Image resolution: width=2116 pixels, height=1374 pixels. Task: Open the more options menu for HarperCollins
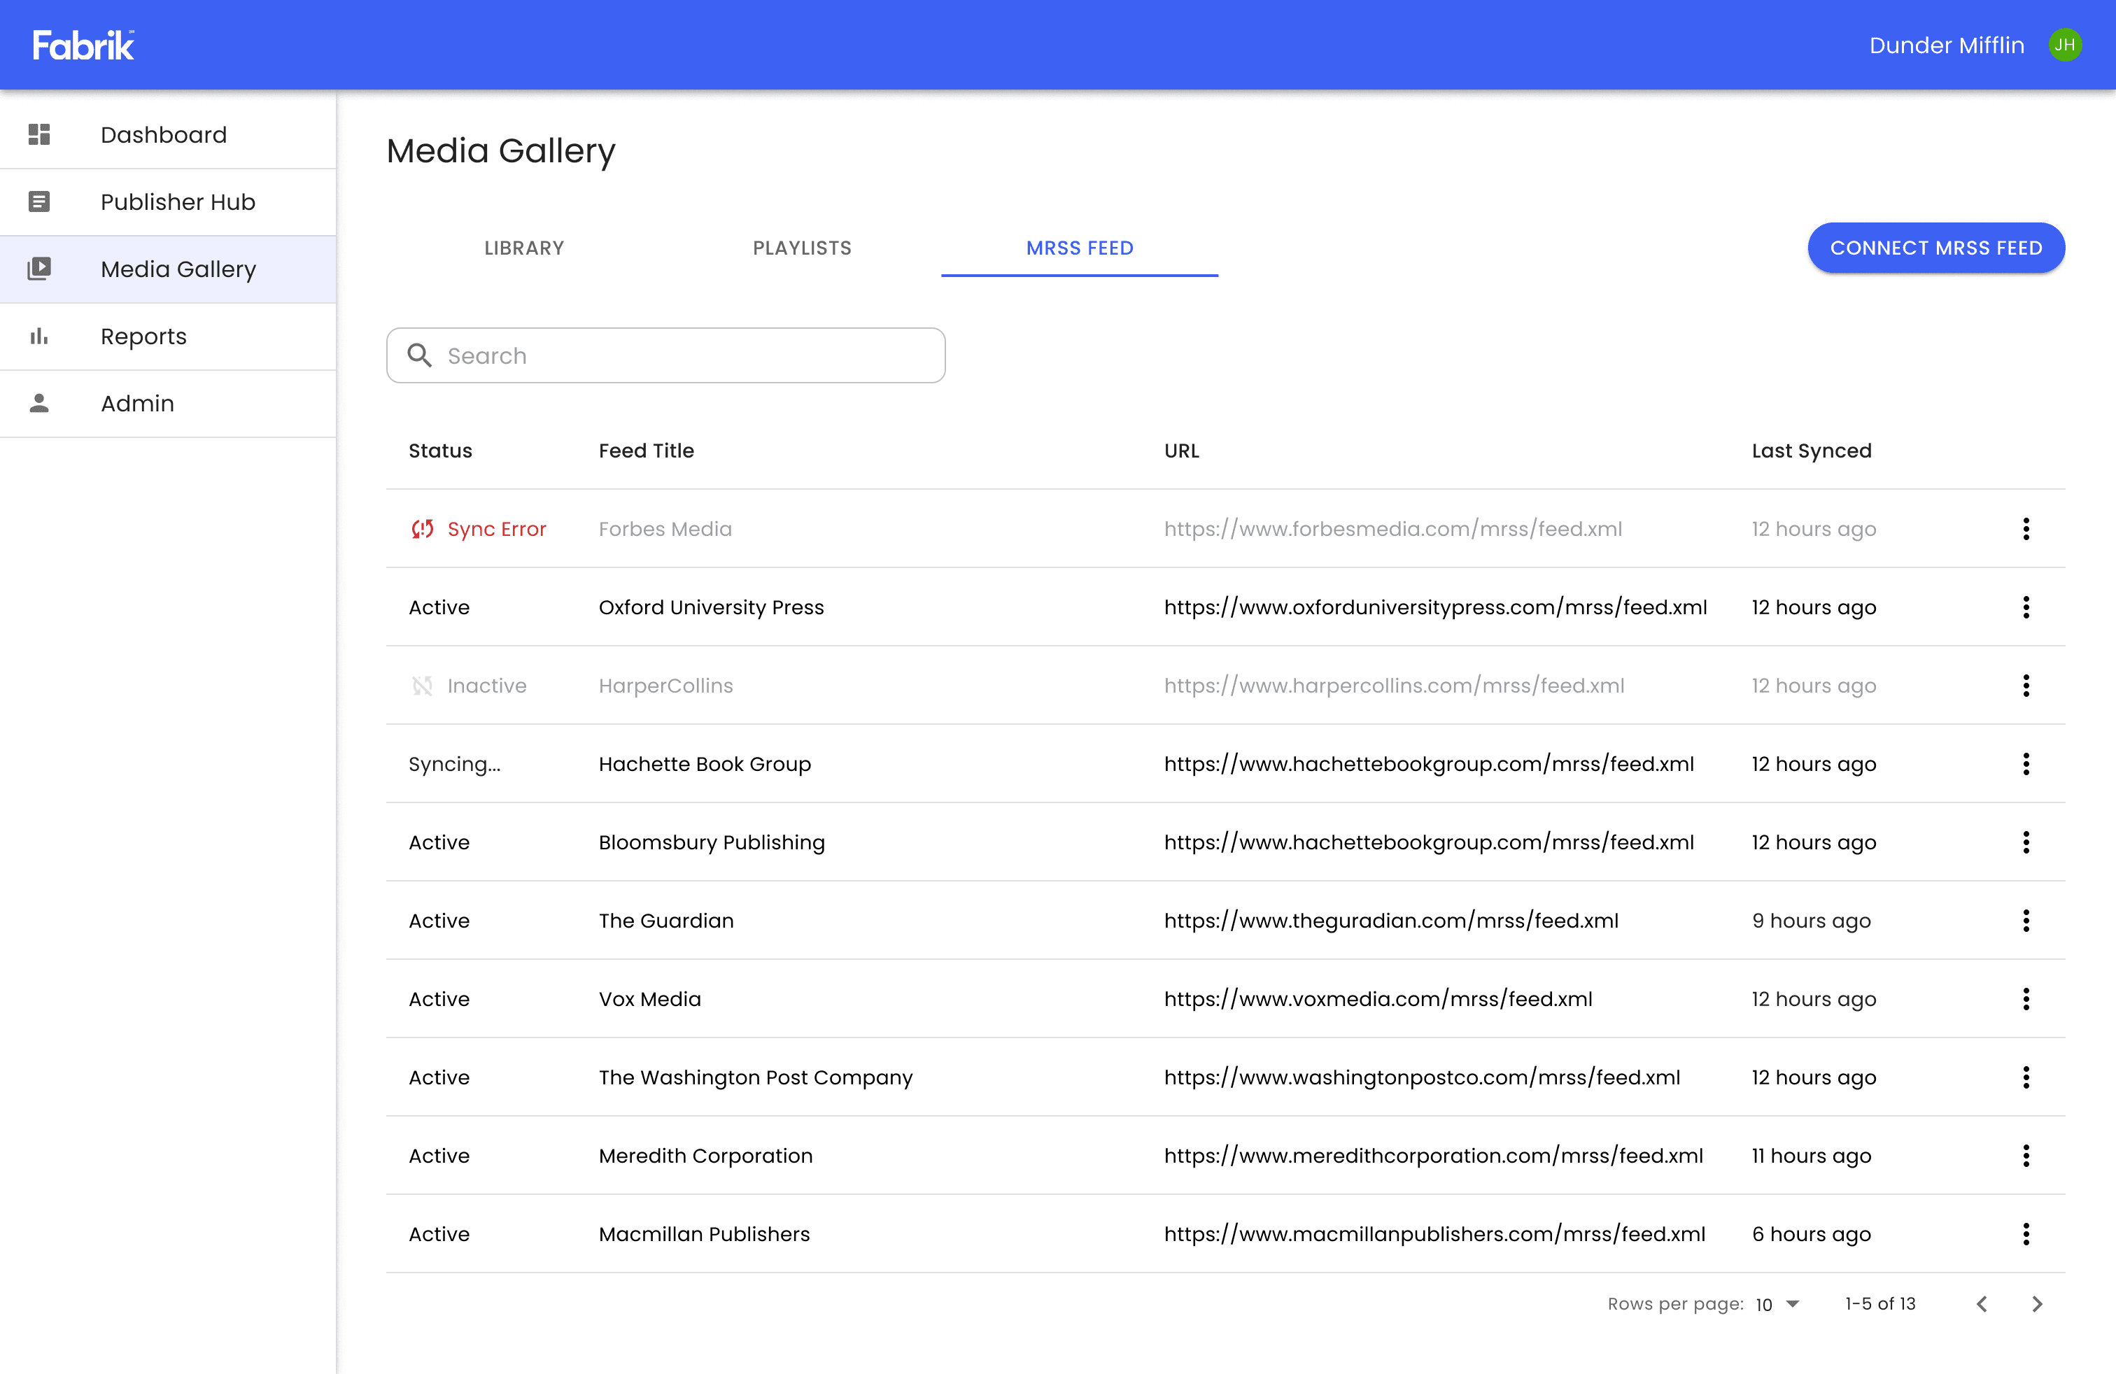tap(2026, 685)
